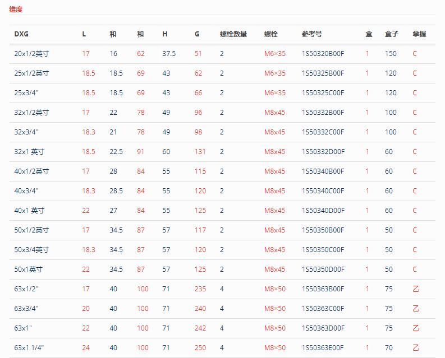The image size is (445, 358).
Task: Click the 参考号 column header
Action: pyautogui.click(x=312, y=34)
